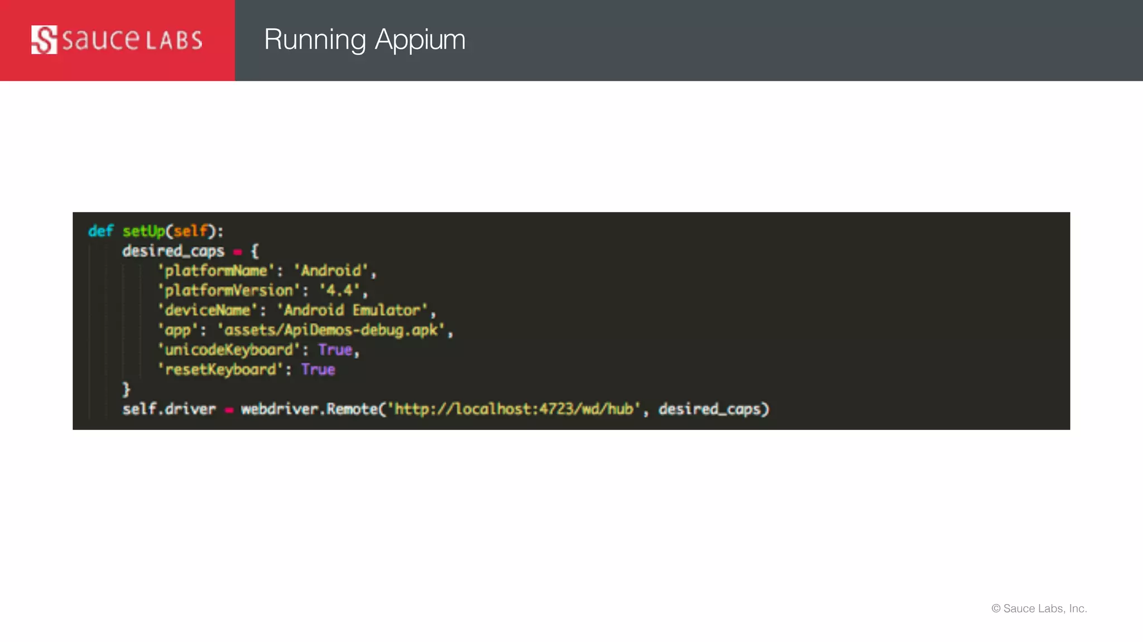Click the '© Sauce Labs, Inc.' footer text
1143x642 pixels.
pyautogui.click(x=1039, y=609)
